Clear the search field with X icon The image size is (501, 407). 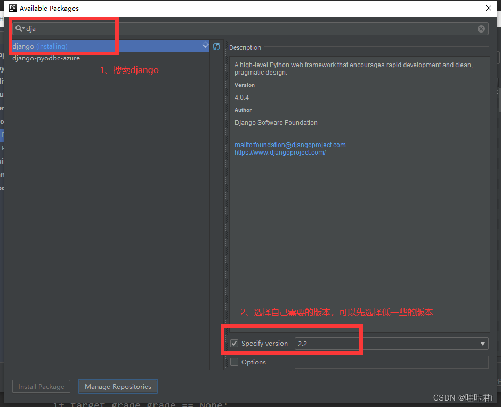click(x=481, y=29)
